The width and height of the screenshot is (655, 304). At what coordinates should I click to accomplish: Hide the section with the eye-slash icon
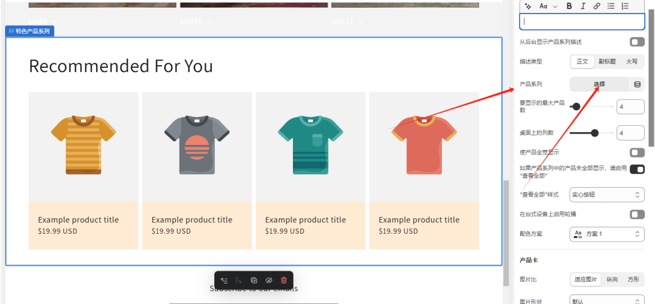269,280
